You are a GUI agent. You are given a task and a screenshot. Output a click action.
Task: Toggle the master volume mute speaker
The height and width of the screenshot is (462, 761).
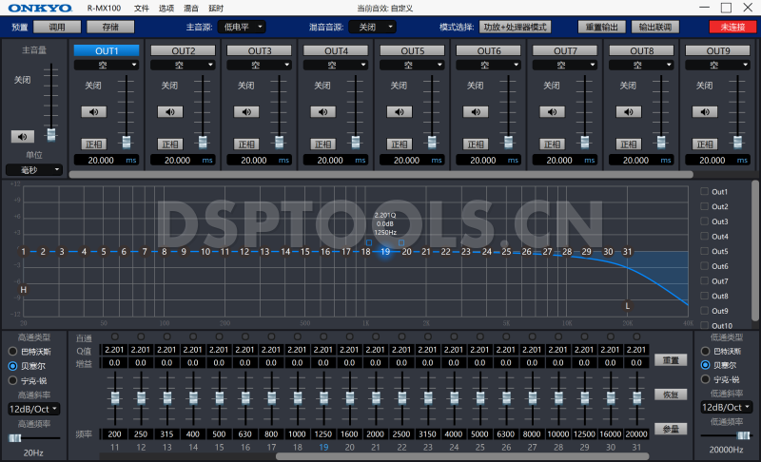tap(22, 136)
